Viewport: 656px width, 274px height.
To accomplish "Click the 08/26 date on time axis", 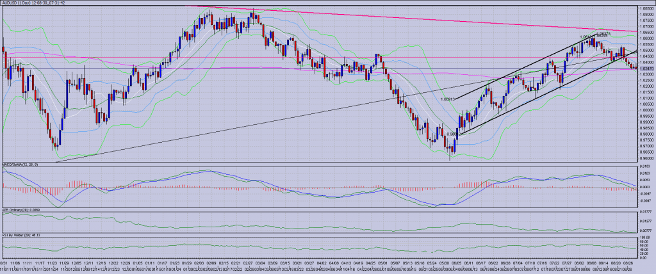I will click(630, 262).
